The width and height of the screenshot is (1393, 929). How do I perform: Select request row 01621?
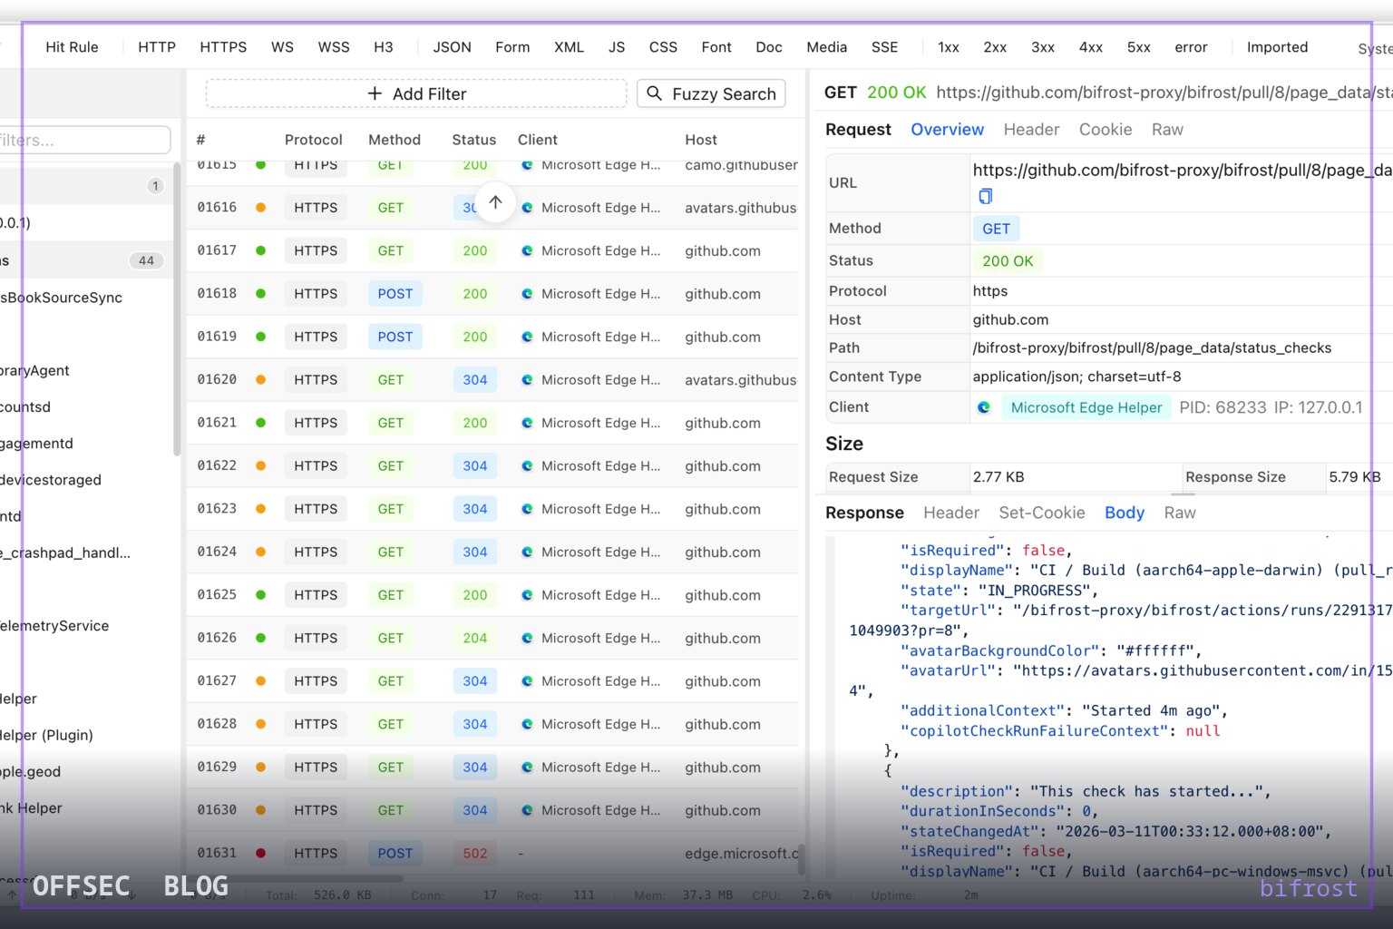(x=492, y=423)
